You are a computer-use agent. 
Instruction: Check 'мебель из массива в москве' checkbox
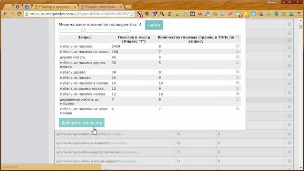click(x=237, y=83)
